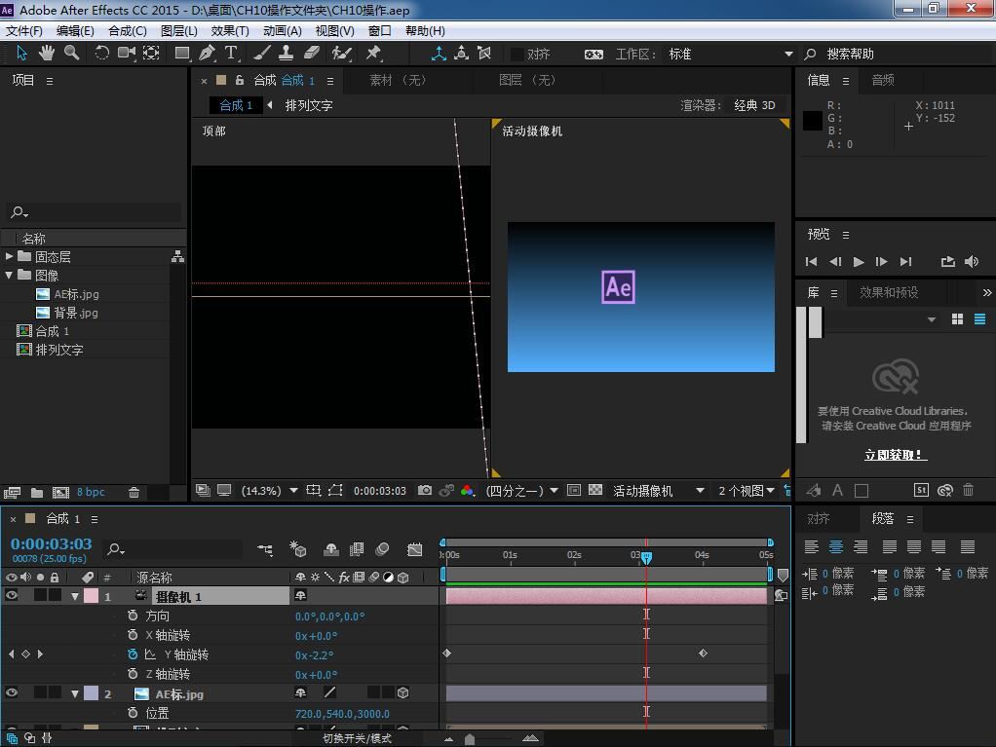
Task: Open the 合成(C) menu
Action: tap(127, 30)
